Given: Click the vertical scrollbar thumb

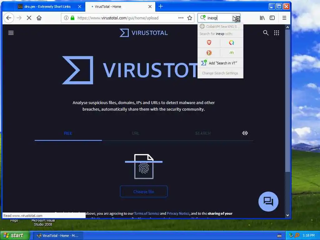Looking at the screenshot, I should (287, 101).
